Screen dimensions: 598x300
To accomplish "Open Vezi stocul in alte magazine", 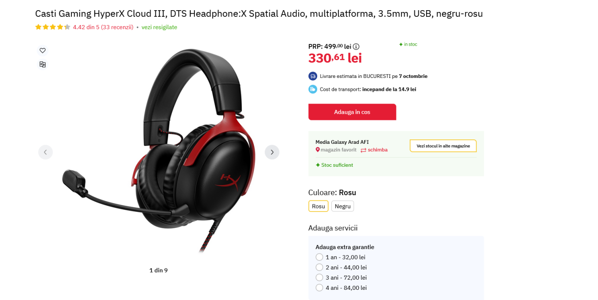I will point(443,146).
